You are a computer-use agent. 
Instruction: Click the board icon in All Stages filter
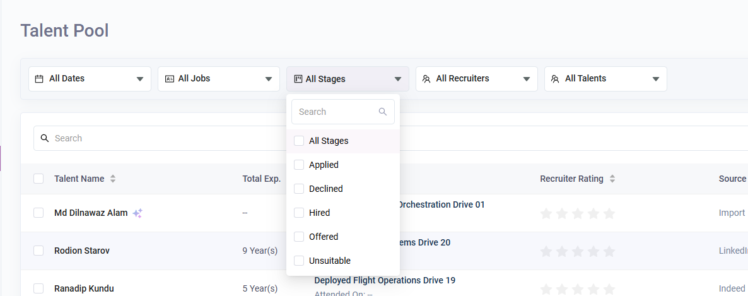click(x=298, y=79)
